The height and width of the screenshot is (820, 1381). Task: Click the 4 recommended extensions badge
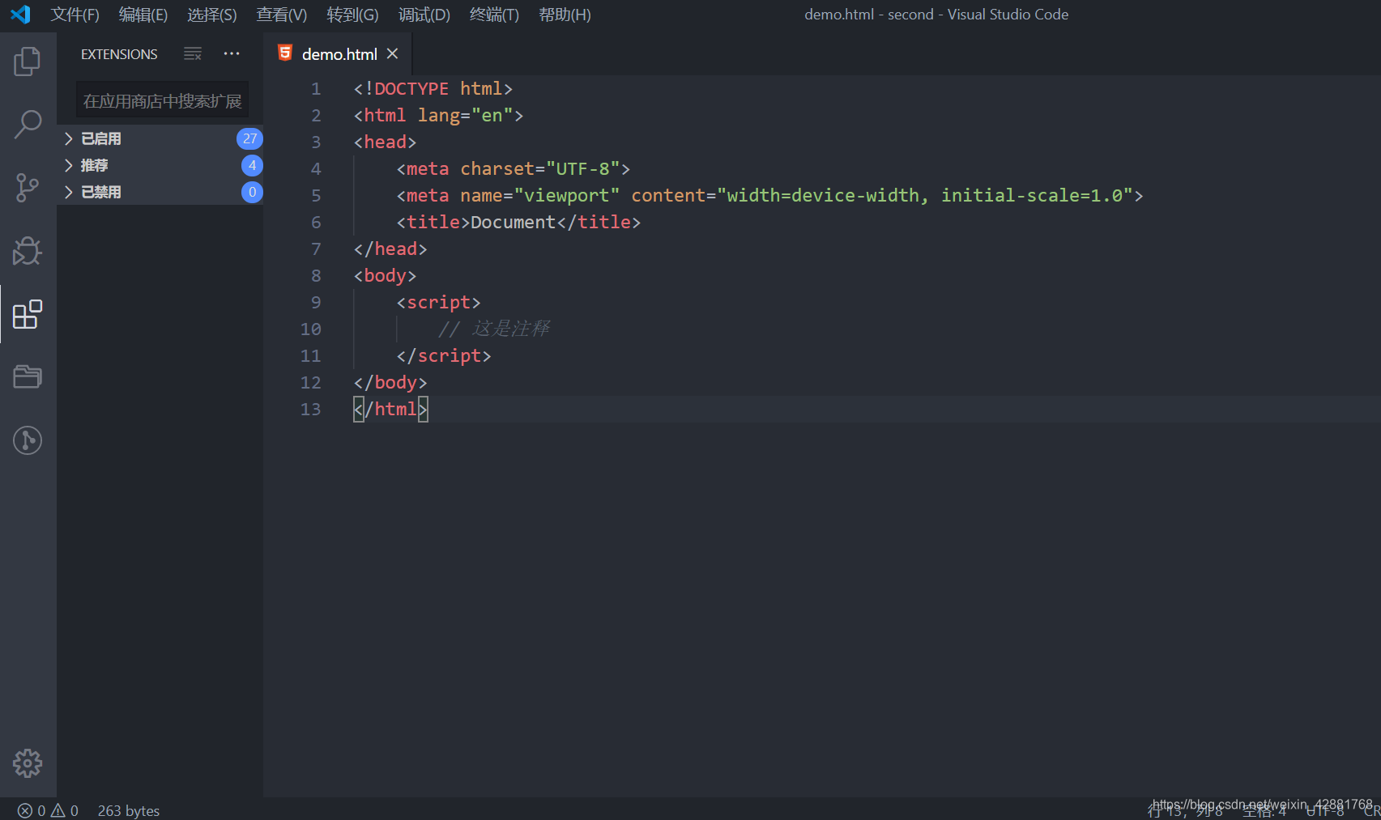252,165
